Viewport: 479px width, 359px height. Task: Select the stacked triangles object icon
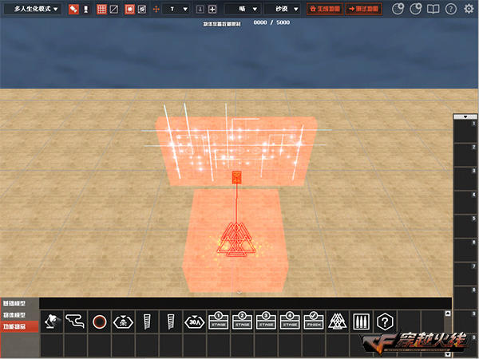338,322
